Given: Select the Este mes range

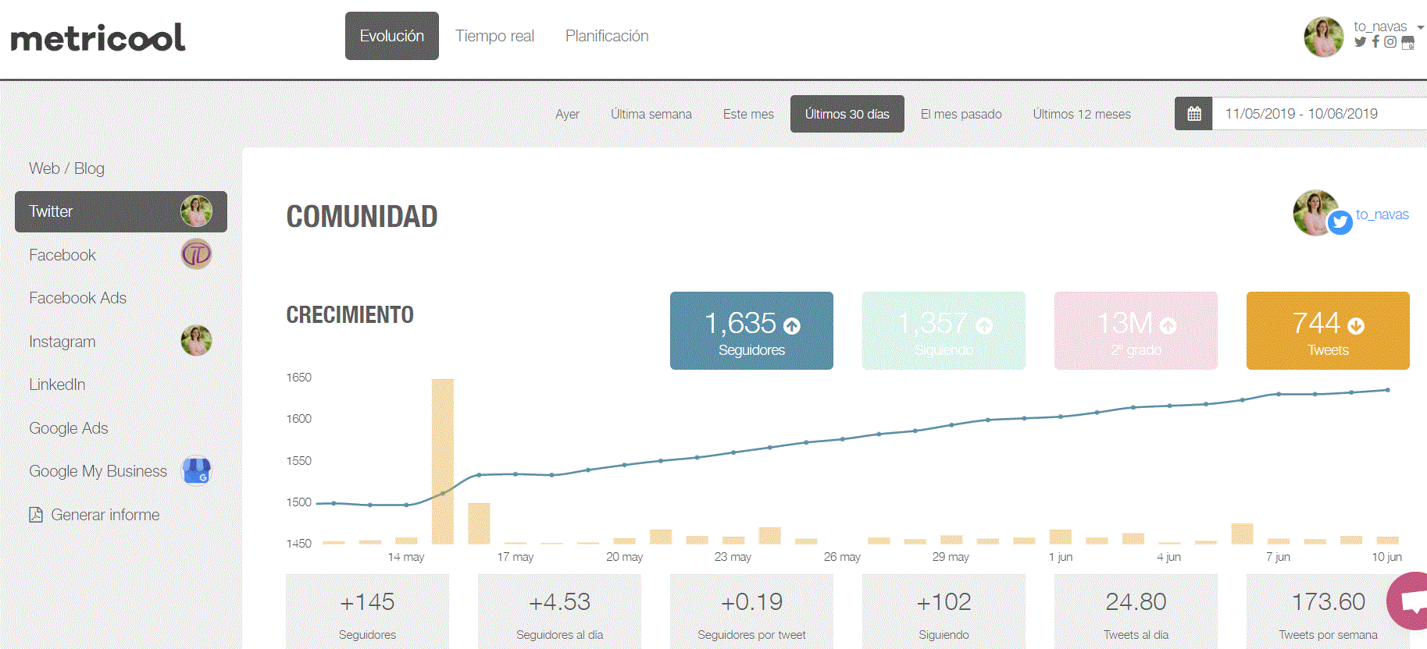Looking at the screenshot, I should 748,114.
